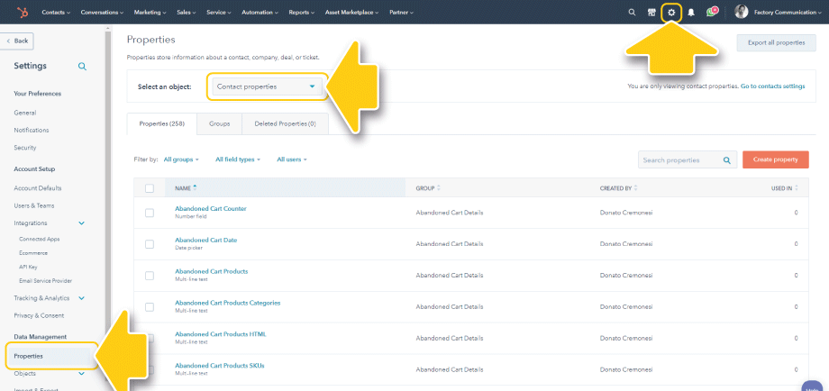Sort table by Created By column
The width and height of the screenshot is (829, 391).
pyautogui.click(x=618, y=188)
